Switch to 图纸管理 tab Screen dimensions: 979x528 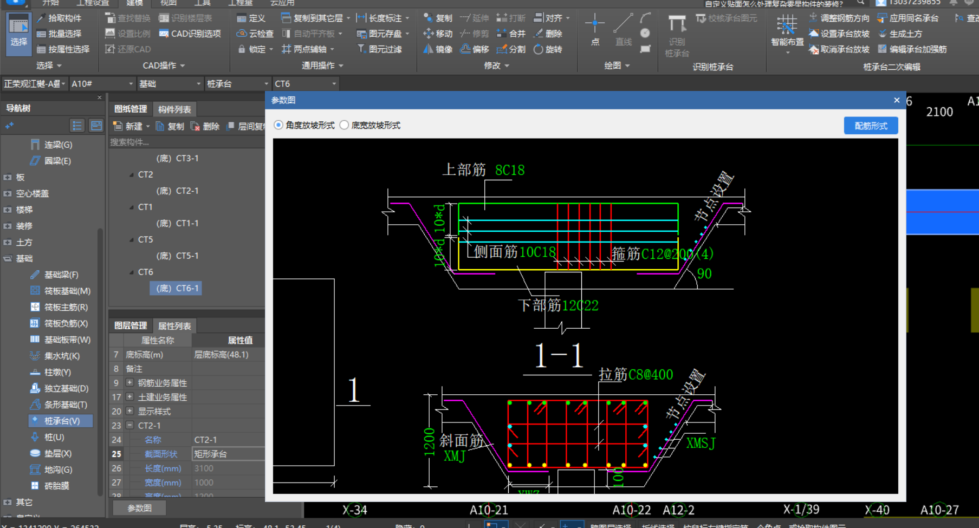(131, 109)
